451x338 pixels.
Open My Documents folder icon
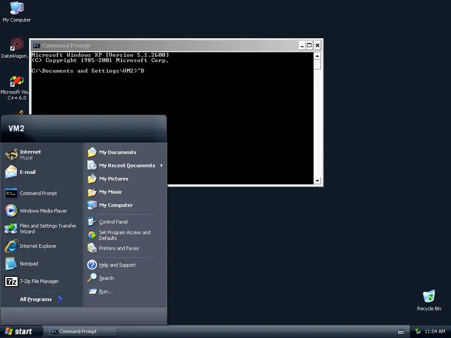[x=92, y=152]
